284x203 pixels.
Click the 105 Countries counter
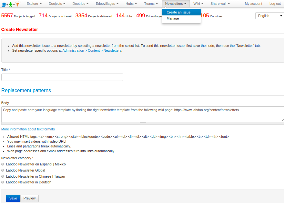point(211,16)
